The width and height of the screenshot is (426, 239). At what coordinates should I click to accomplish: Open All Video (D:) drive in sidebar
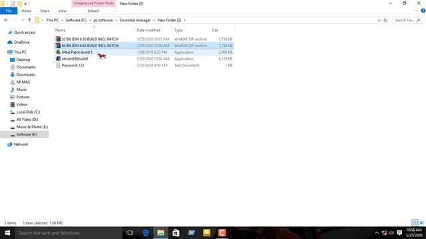coord(27,119)
